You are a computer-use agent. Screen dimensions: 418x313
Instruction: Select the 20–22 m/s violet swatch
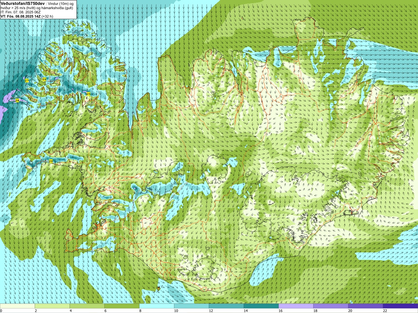(x=366, y=306)
